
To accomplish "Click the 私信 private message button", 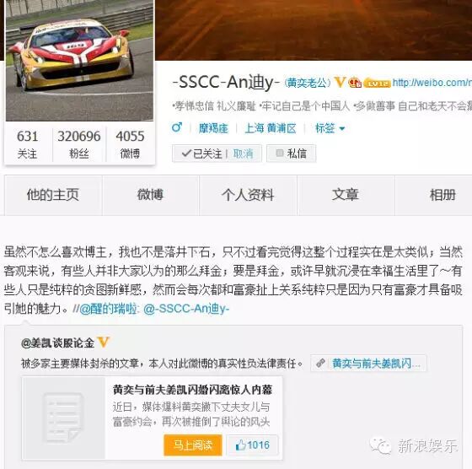I will click(x=291, y=154).
